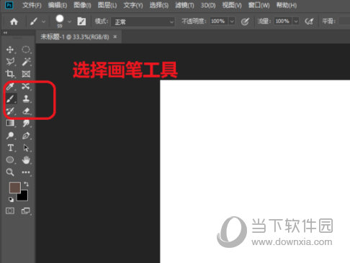Toggle Quick Mask mode
Screen dimensions: 350x263
[10, 211]
